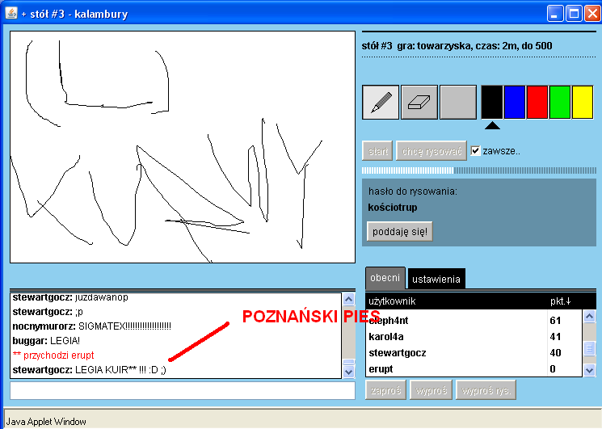
Task: Click chat line 'nocnymurorz: SIGMATEX!!!'
Action: (92, 326)
